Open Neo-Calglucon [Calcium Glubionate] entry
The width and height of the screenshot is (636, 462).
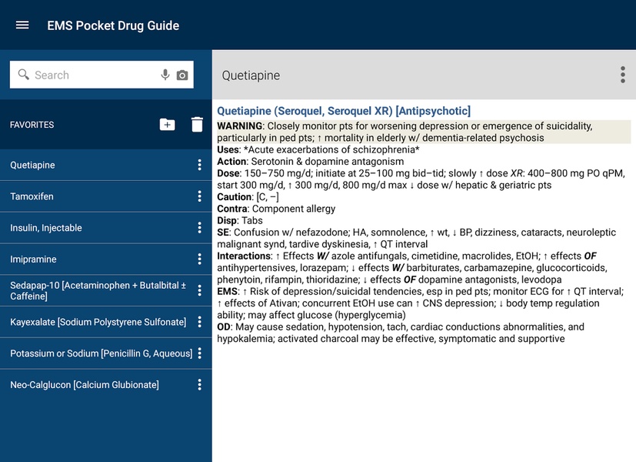(x=106, y=384)
